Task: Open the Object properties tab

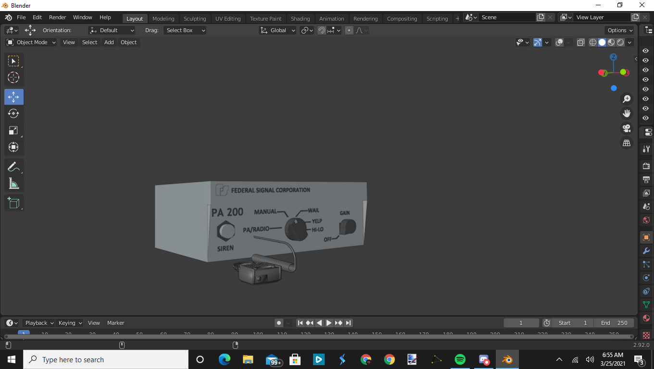Action: 646,237
